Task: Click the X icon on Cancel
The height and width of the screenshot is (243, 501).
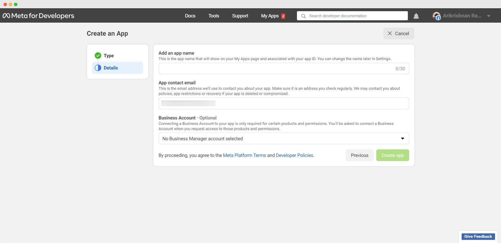Action: pos(390,33)
